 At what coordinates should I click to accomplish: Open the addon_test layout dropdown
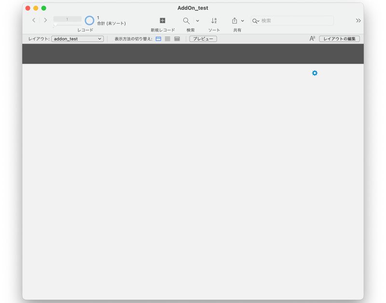coord(77,39)
